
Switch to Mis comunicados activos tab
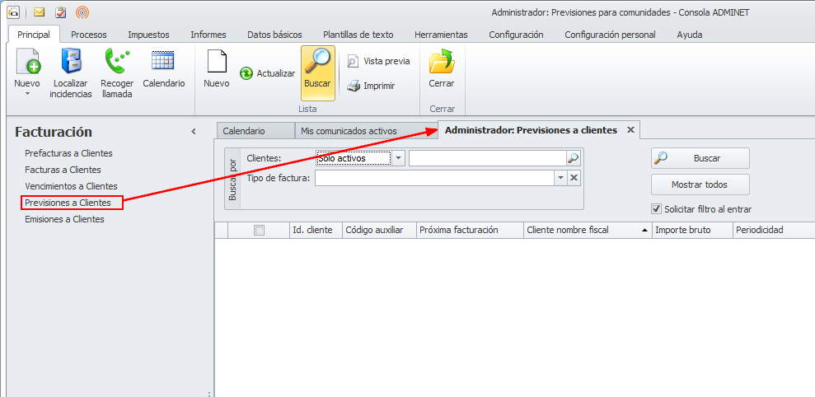coord(365,131)
